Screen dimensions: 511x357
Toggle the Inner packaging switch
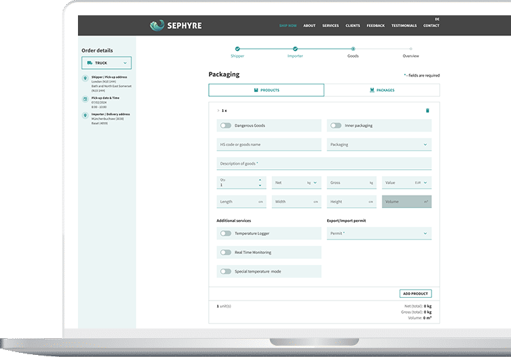[x=336, y=126]
